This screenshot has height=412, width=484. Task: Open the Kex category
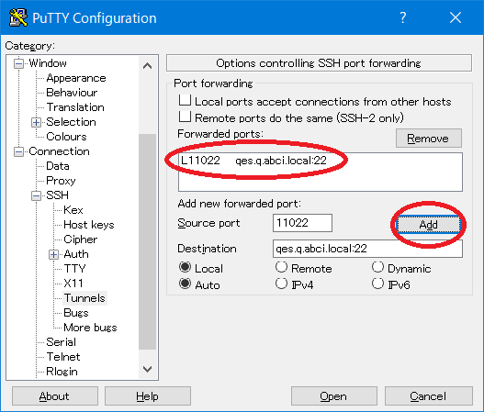coord(73,210)
